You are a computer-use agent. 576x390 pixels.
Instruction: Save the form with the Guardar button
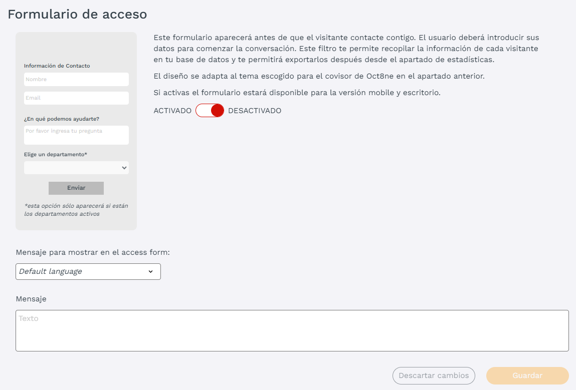[x=527, y=375]
